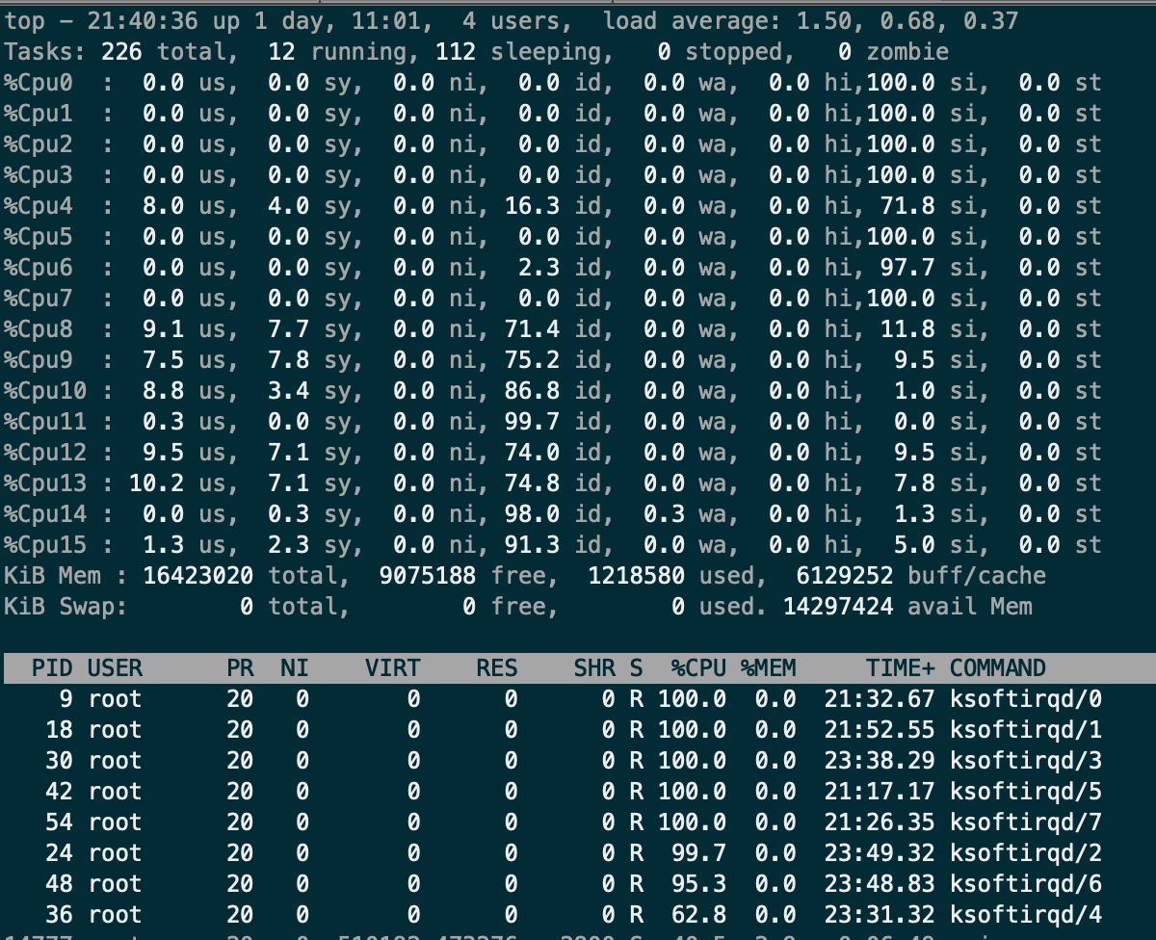This screenshot has height=940, width=1156.
Task: Click the ksoftirqd/6 process command
Action: [x=1026, y=884]
